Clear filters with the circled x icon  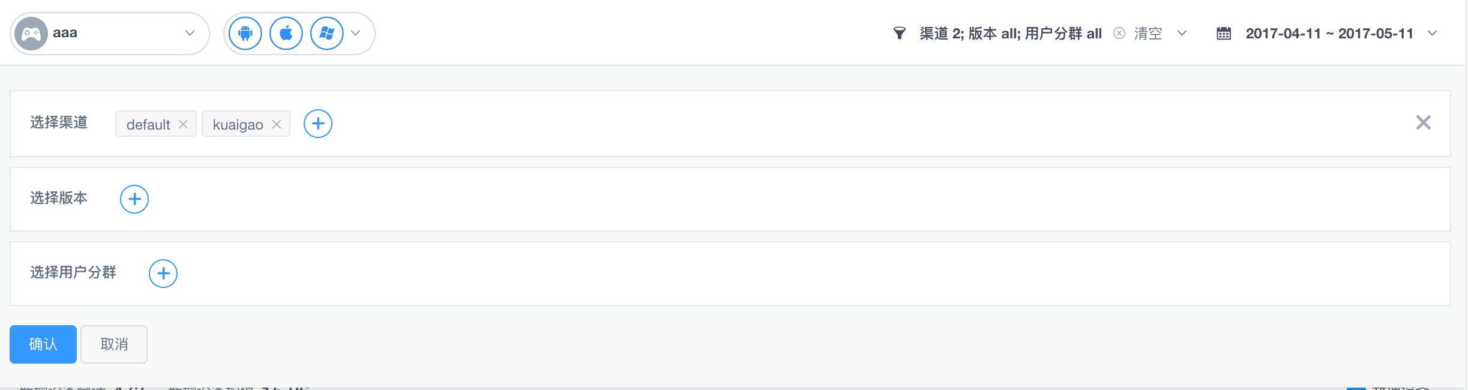[1119, 33]
